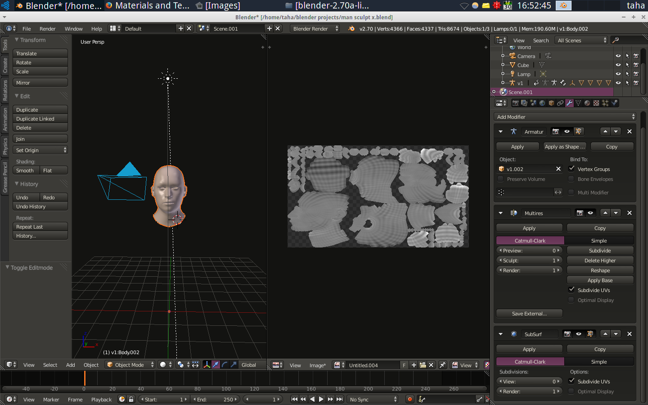
Task: Play animation forward in the timeline
Action: 321,399
